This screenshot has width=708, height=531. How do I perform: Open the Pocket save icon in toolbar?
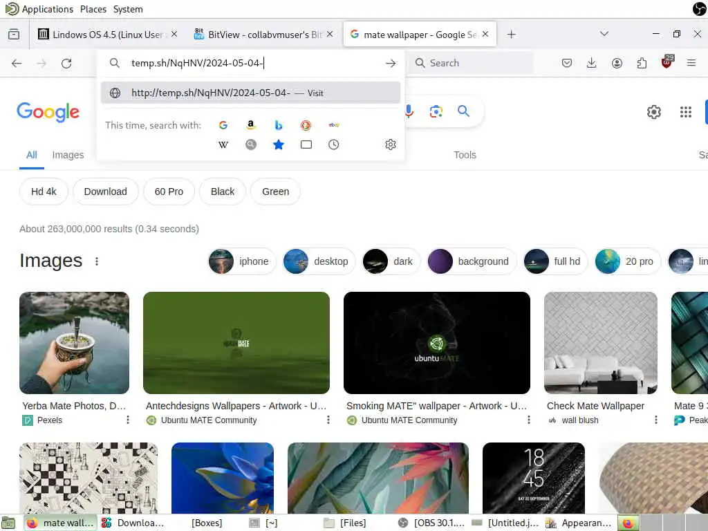pyautogui.click(x=567, y=63)
